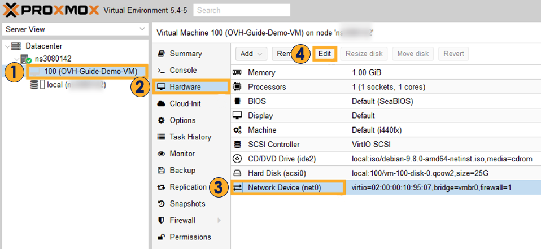Select the Processors row label
The width and height of the screenshot is (541, 249).
point(267,87)
